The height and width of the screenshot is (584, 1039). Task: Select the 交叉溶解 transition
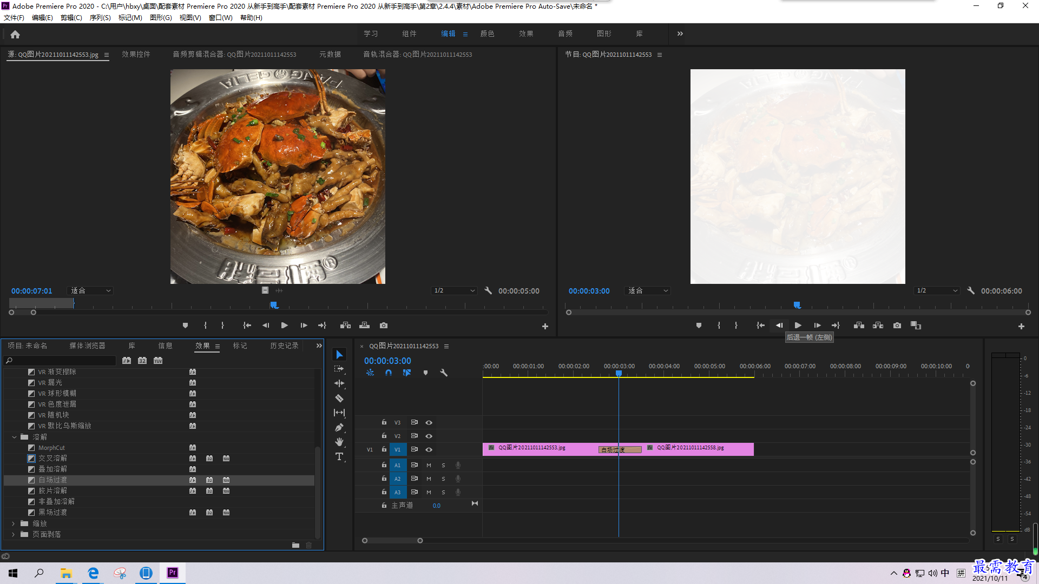tap(52, 459)
